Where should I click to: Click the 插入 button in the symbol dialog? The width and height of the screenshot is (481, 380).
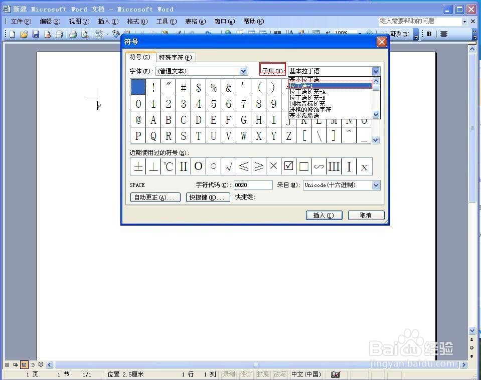click(x=324, y=215)
